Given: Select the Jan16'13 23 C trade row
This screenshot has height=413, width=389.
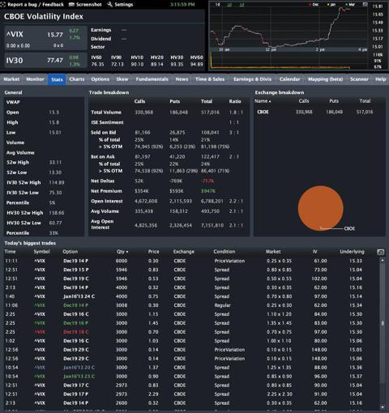Looking at the screenshot, I should tap(191, 377).
